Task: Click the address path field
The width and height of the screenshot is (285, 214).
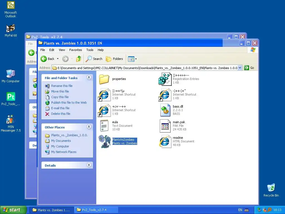Action: (x=147, y=68)
